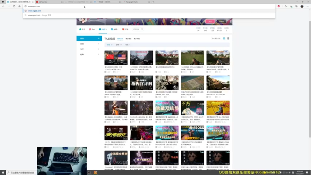Open the uploader's avatar on banner
This screenshot has width=311, height=175.
(83, 21)
